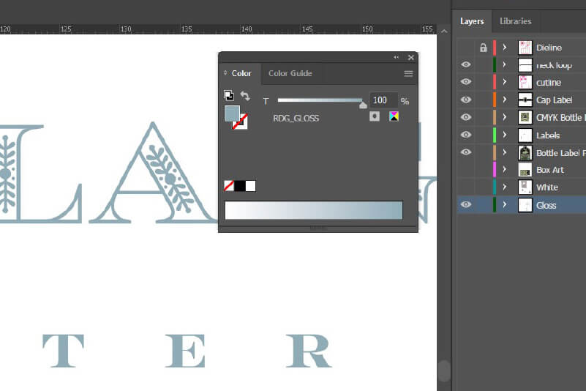Image resolution: width=586 pixels, height=391 pixels.
Task: Expand the Box Art layer
Action: click(504, 170)
